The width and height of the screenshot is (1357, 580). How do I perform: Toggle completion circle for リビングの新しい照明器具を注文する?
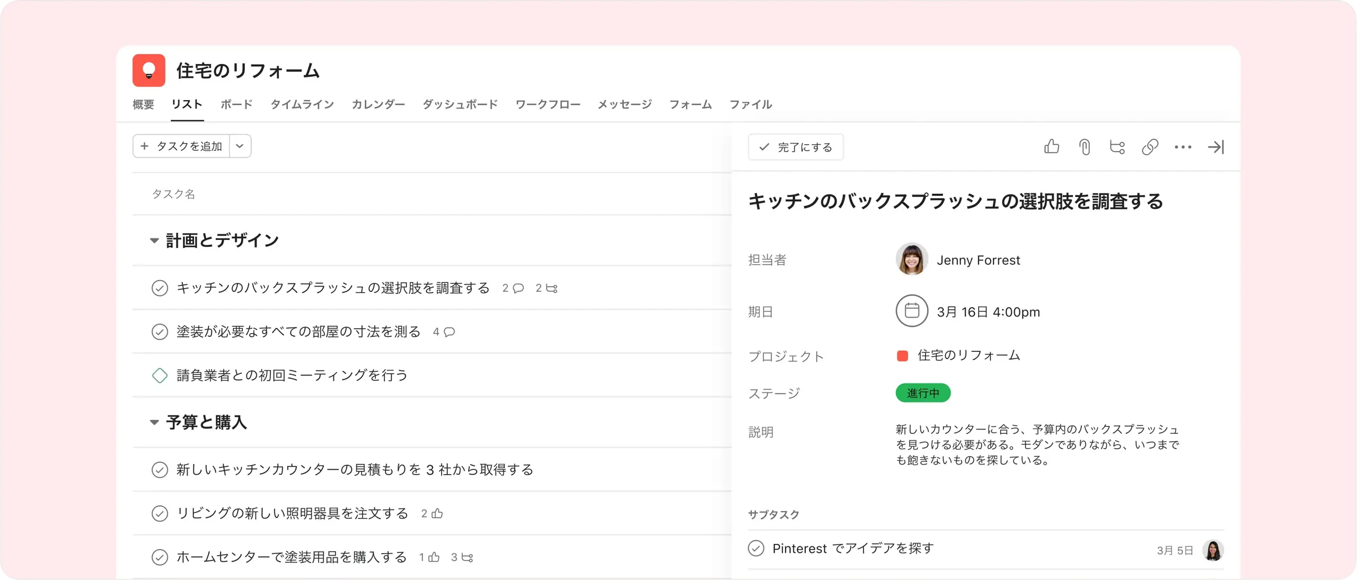pyautogui.click(x=160, y=513)
